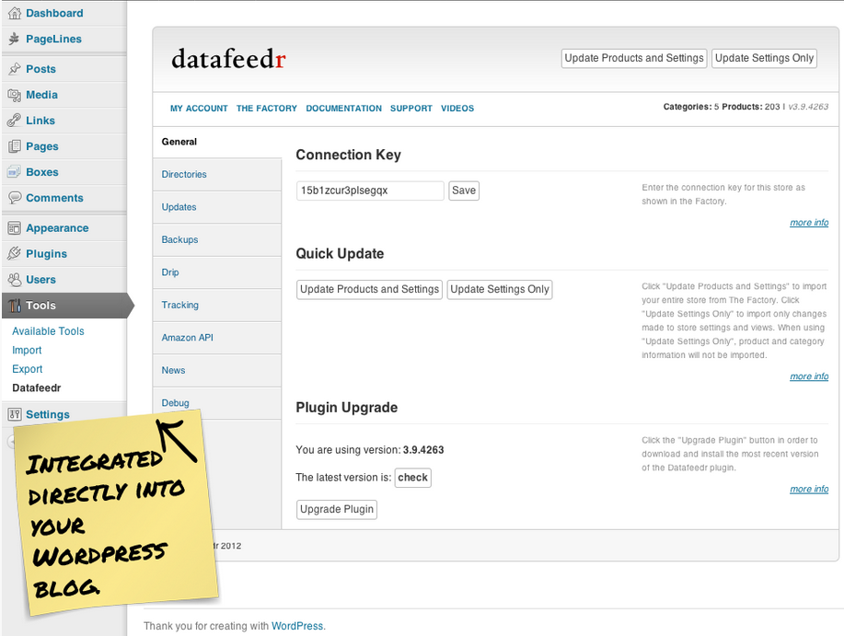The width and height of the screenshot is (844, 636).
Task: Switch to the Tracking tab
Action: (217, 305)
